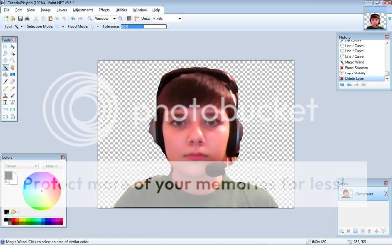Viewport: 392px width, 245px height.
Task: Adjust the Tolerance slider bar
Action: 144,26
